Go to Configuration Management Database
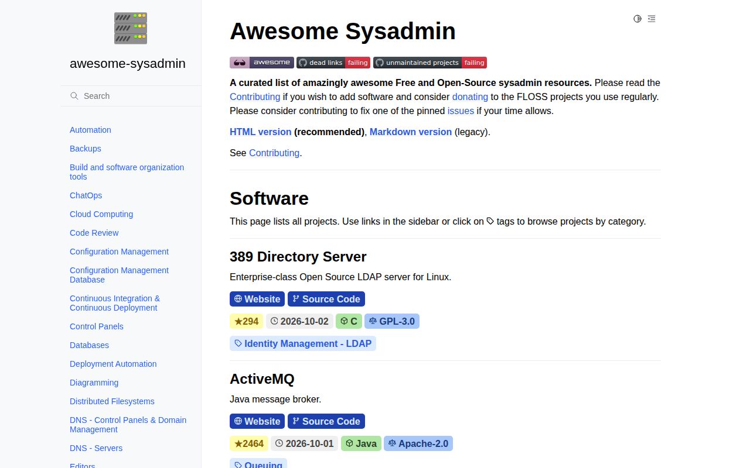This screenshot has width=750, height=468. tap(120, 275)
